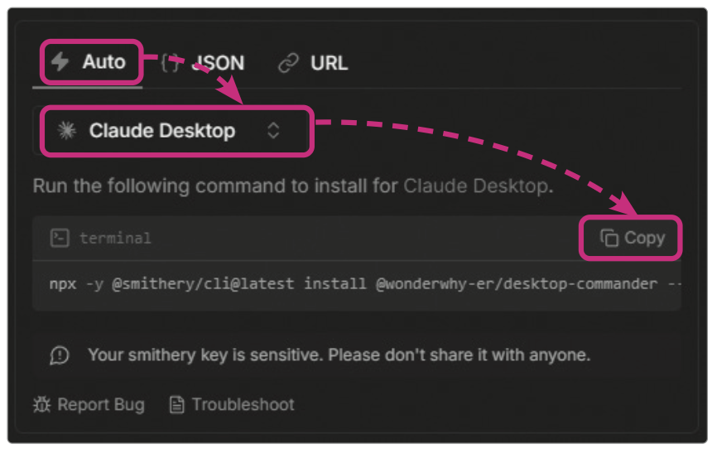This screenshot has height=449, width=712.
Task: Click the curly braces icon beside JSON
Action: [x=170, y=63]
